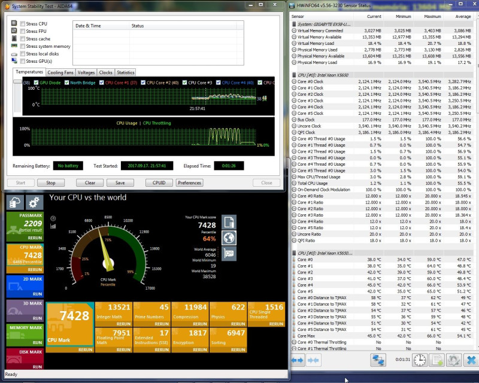Open CPUID from AIDA64 window

tap(159, 183)
